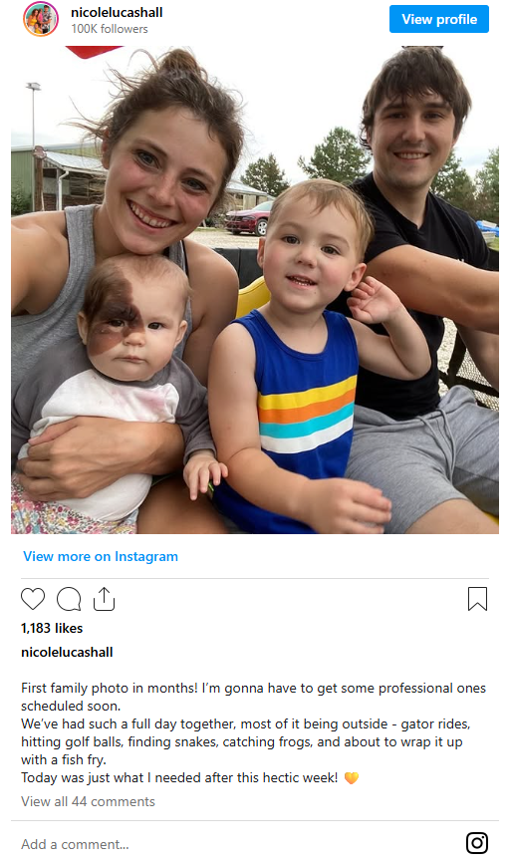The image size is (510, 865).
Task: Click the View profile button
Action: pos(439,19)
